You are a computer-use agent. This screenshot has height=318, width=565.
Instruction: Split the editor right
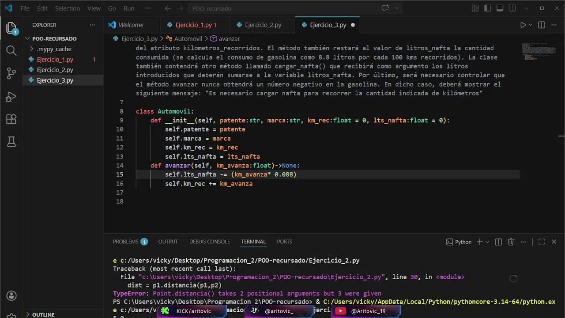coord(542,25)
